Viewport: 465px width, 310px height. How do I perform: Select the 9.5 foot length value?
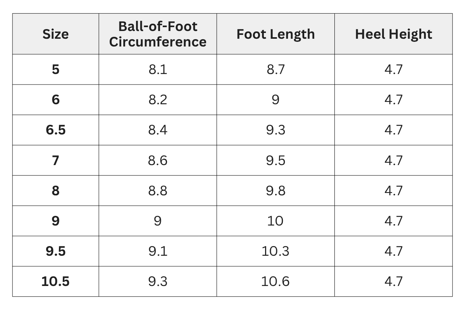(x=276, y=160)
